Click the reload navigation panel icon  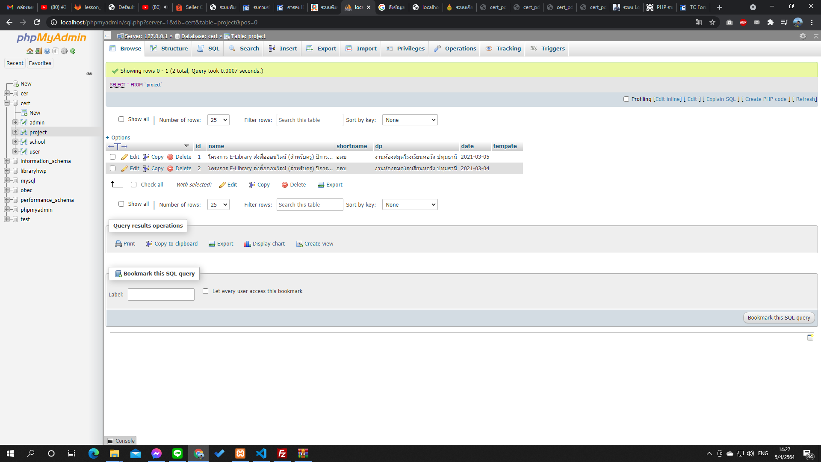click(73, 51)
